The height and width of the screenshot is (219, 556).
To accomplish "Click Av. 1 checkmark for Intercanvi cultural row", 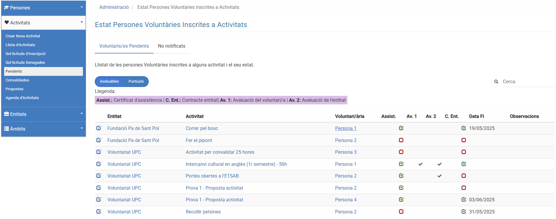I will click(x=420, y=164).
